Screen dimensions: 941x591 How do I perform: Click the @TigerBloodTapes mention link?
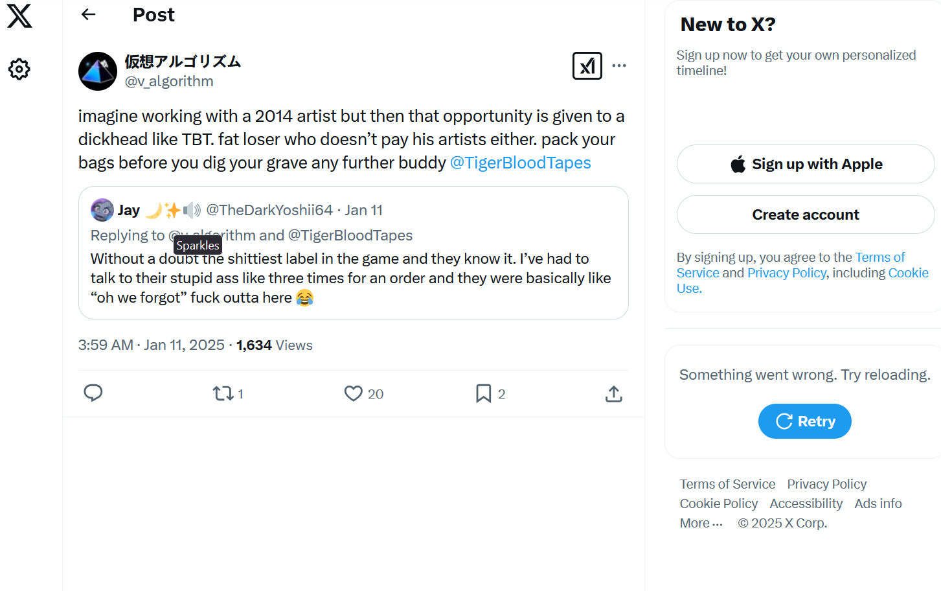click(520, 163)
